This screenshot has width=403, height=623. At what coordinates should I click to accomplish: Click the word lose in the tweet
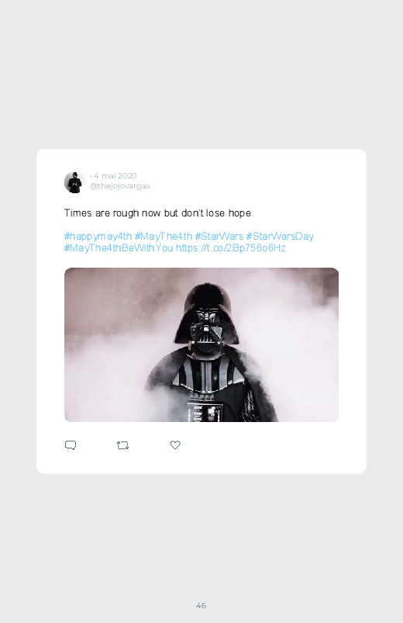[215, 213]
